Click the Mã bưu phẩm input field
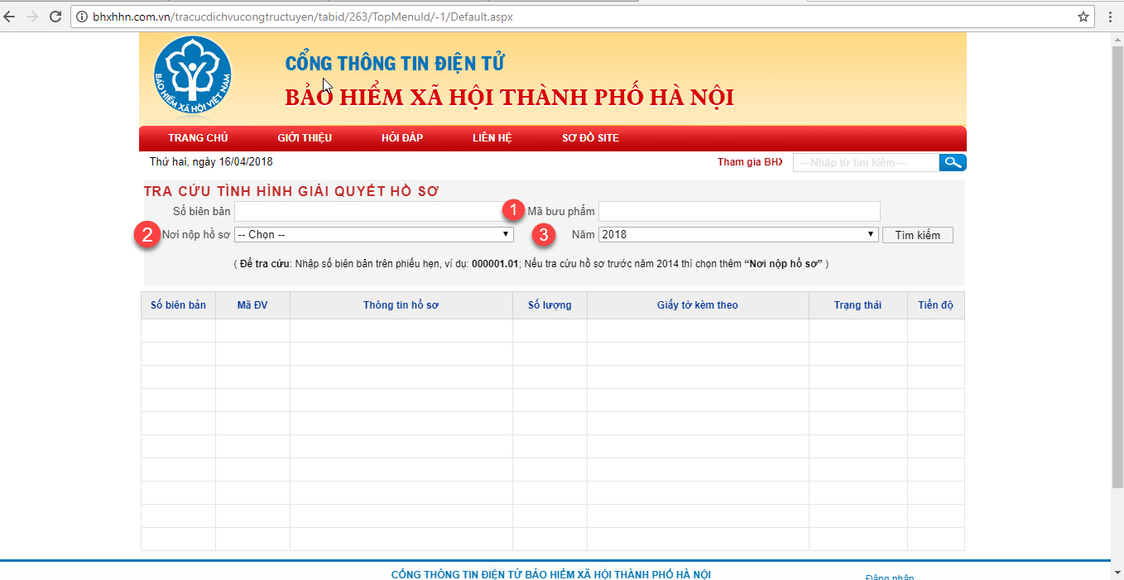Screen dimensions: 1124x580 739,211
